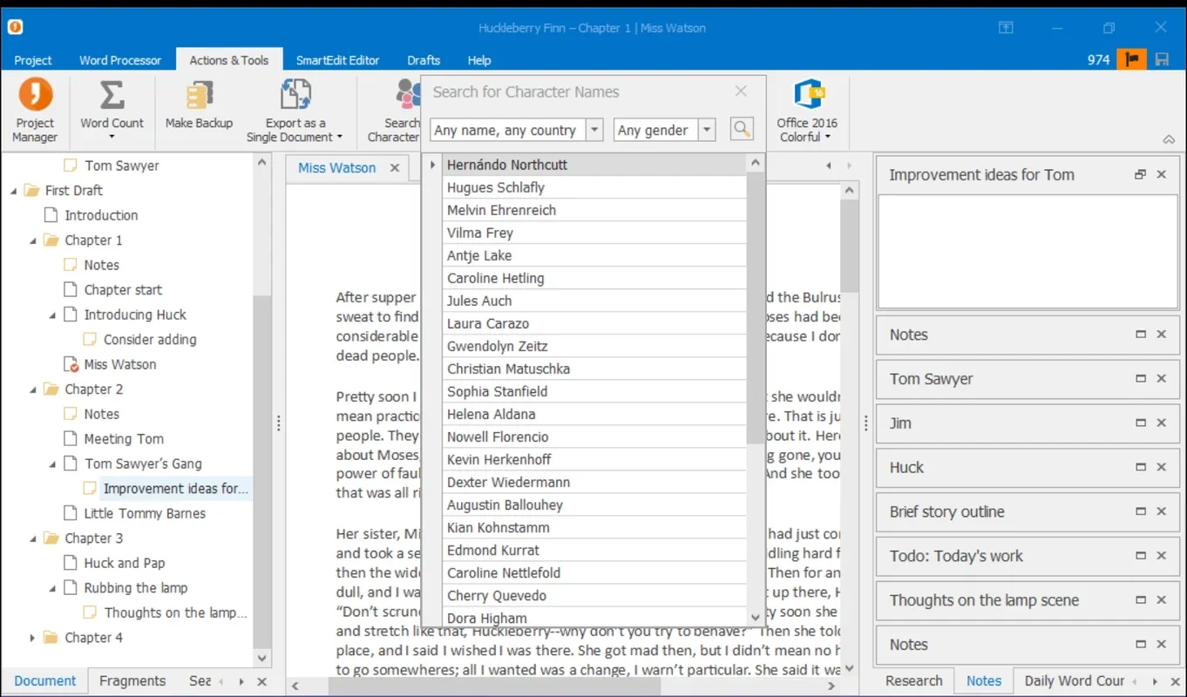1187x697 pixels.
Task: Open the name and country dropdown
Action: (x=594, y=130)
